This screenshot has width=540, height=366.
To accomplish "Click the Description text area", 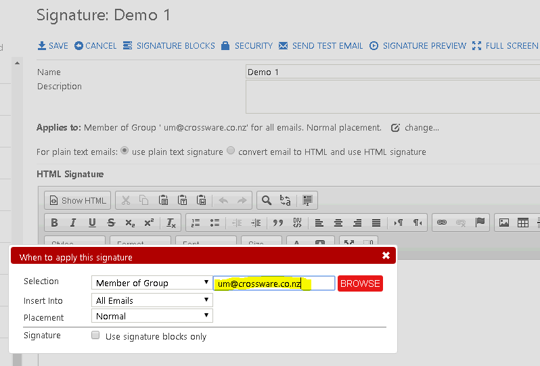I will 392,97.
